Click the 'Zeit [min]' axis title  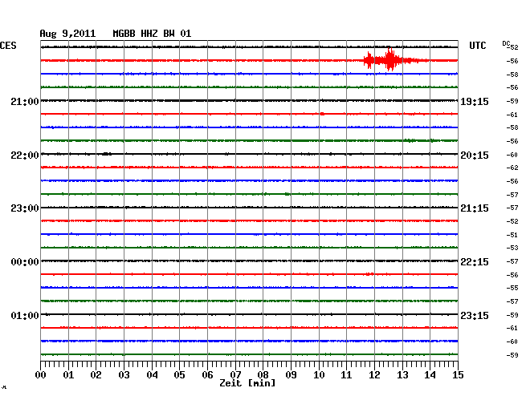click(x=247, y=383)
